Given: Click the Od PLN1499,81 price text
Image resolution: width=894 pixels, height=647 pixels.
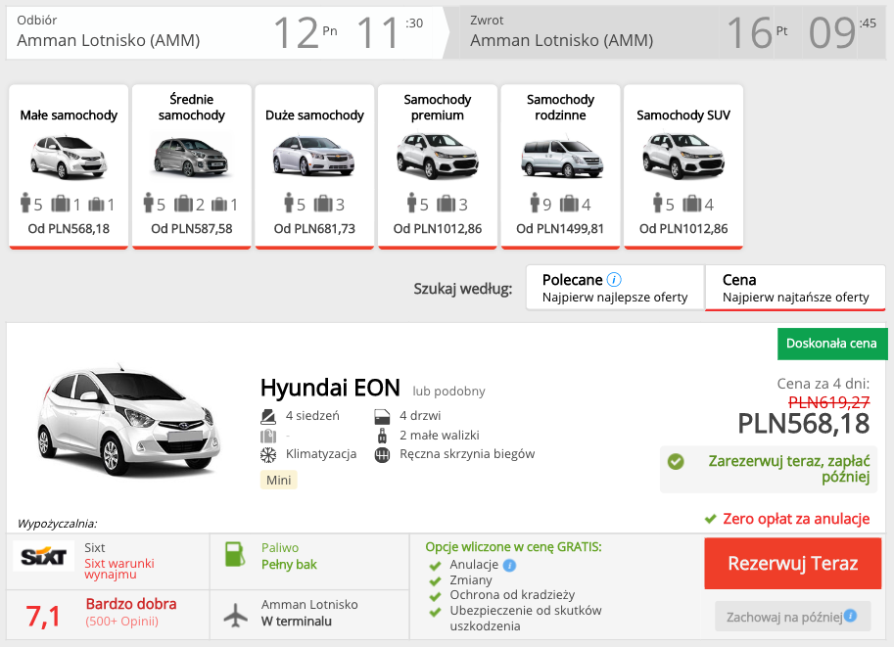Looking at the screenshot, I should 560,229.
